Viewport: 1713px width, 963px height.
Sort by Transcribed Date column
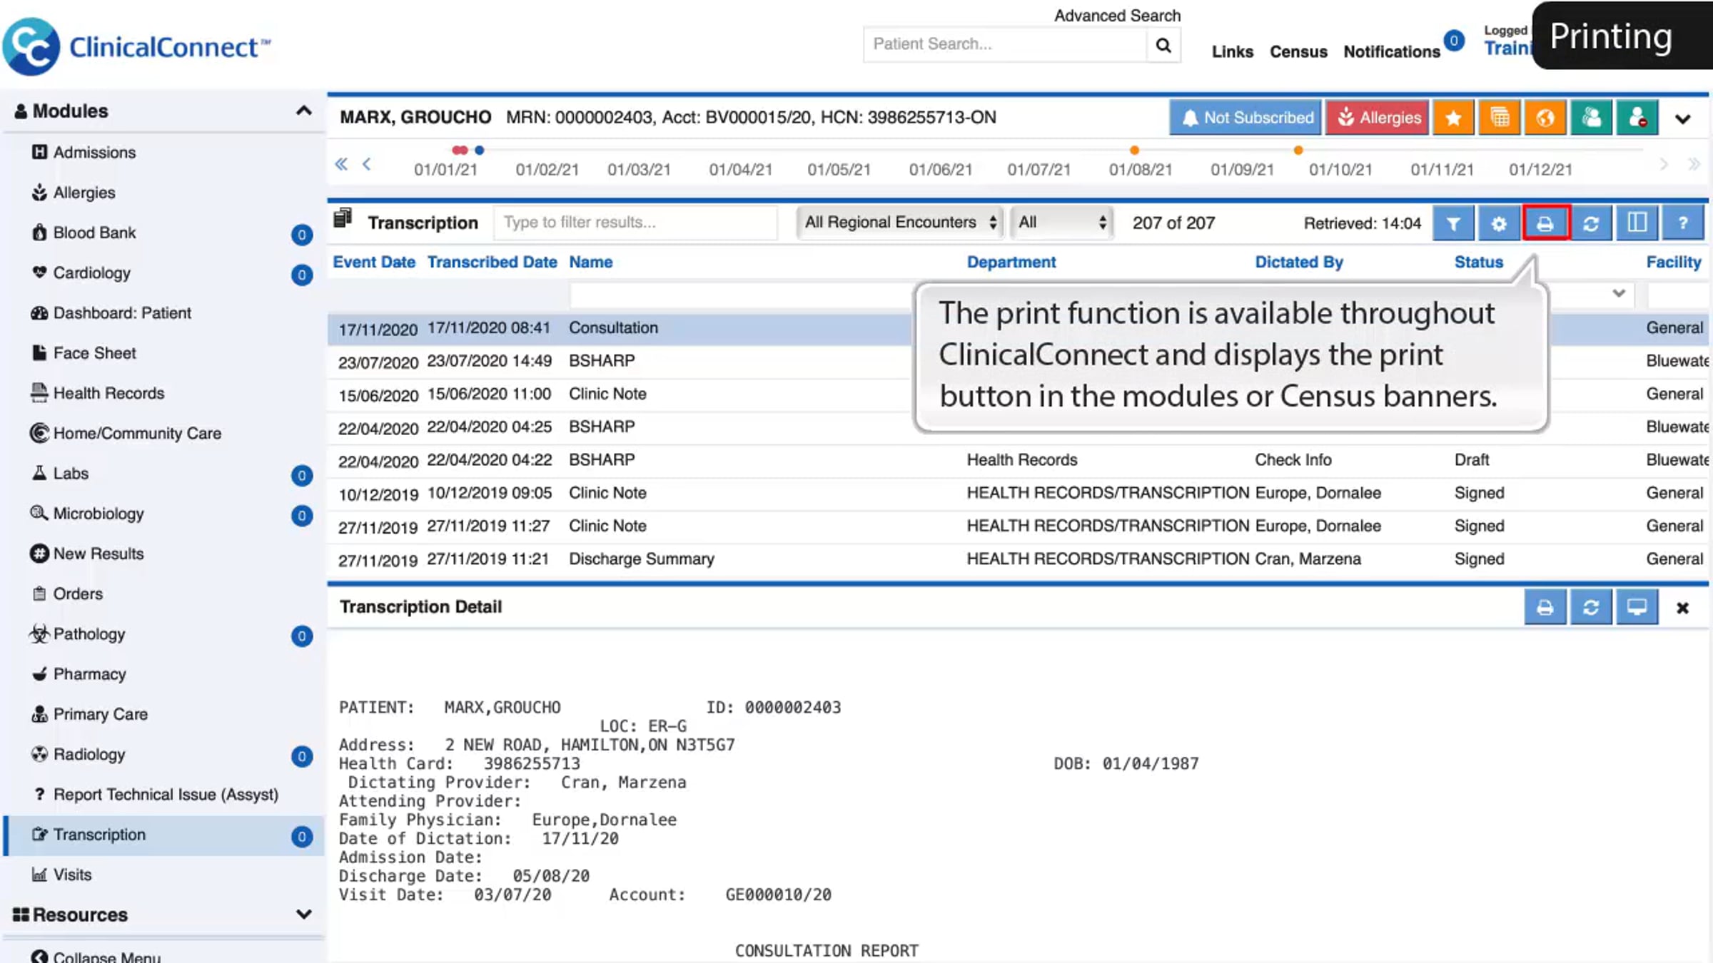[492, 263]
